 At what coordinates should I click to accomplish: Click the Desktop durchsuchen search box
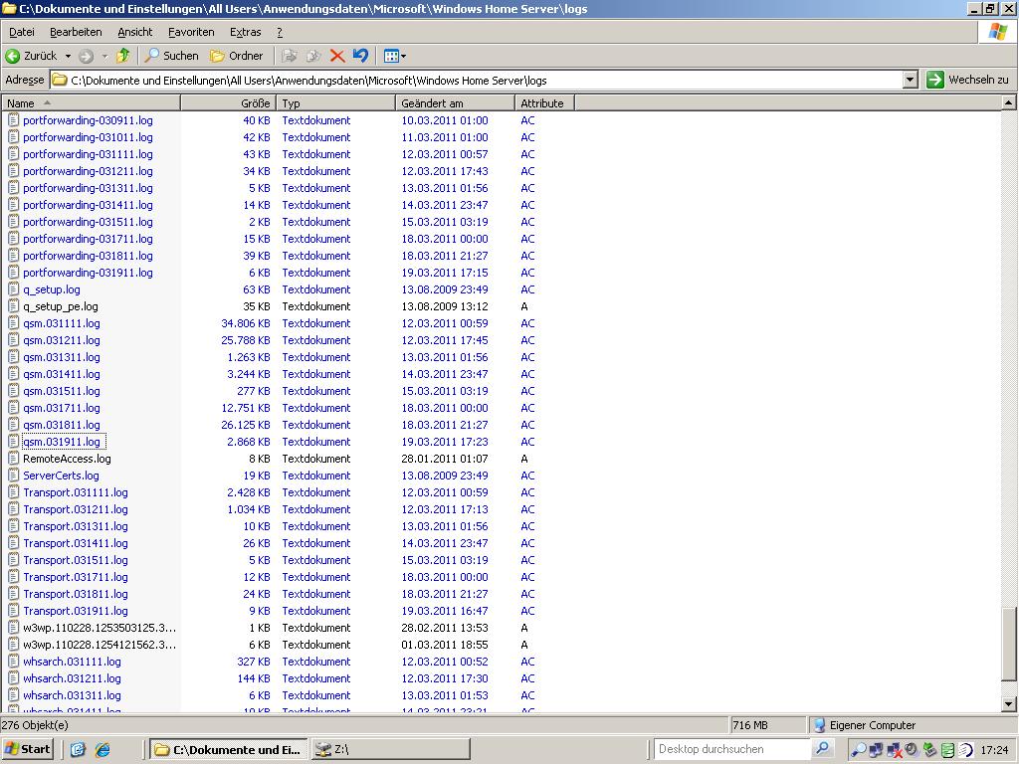(731, 749)
